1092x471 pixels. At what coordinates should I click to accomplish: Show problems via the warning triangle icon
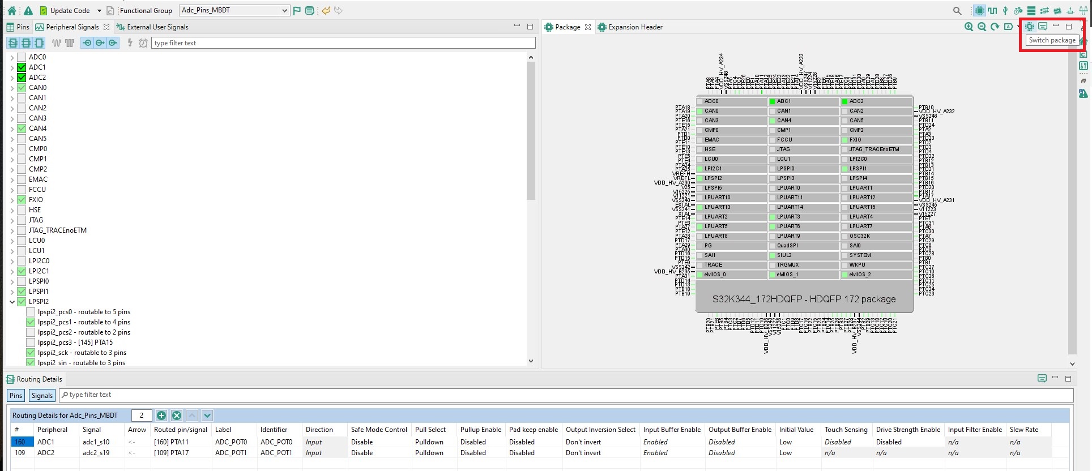click(28, 10)
